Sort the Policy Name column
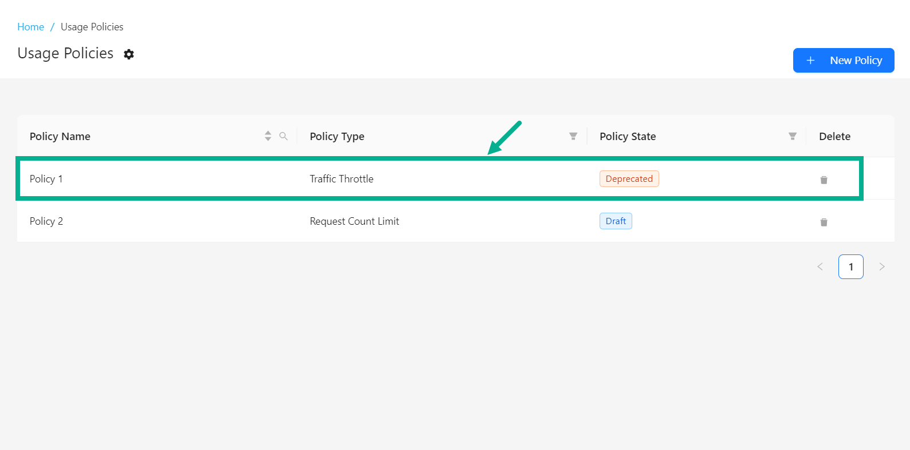The width and height of the screenshot is (910, 450). [x=268, y=136]
